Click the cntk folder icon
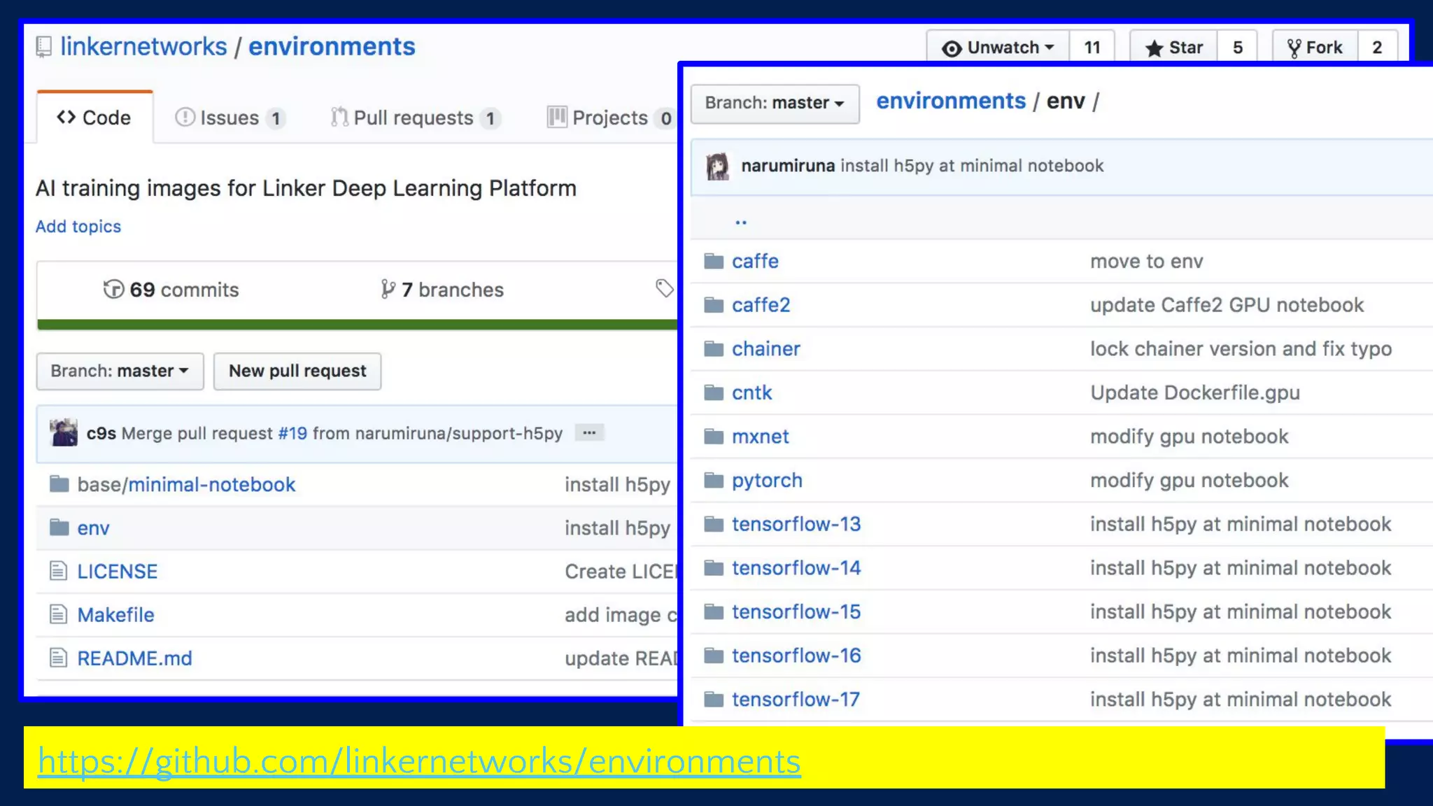Image resolution: width=1433 pixels, height=806 pixels. tap(714, 393)
